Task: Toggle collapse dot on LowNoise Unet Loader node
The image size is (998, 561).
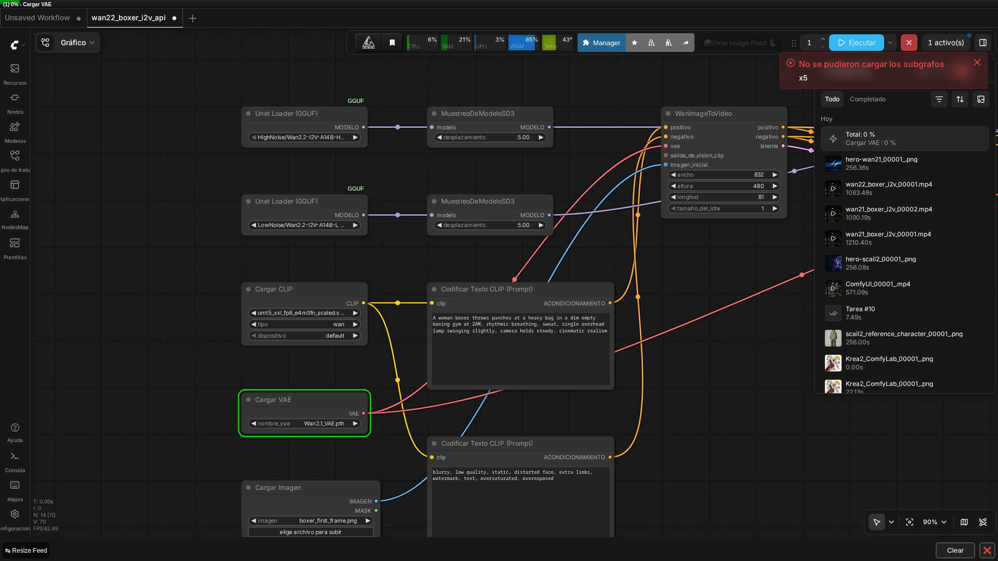Action: [x=248, y=201]
